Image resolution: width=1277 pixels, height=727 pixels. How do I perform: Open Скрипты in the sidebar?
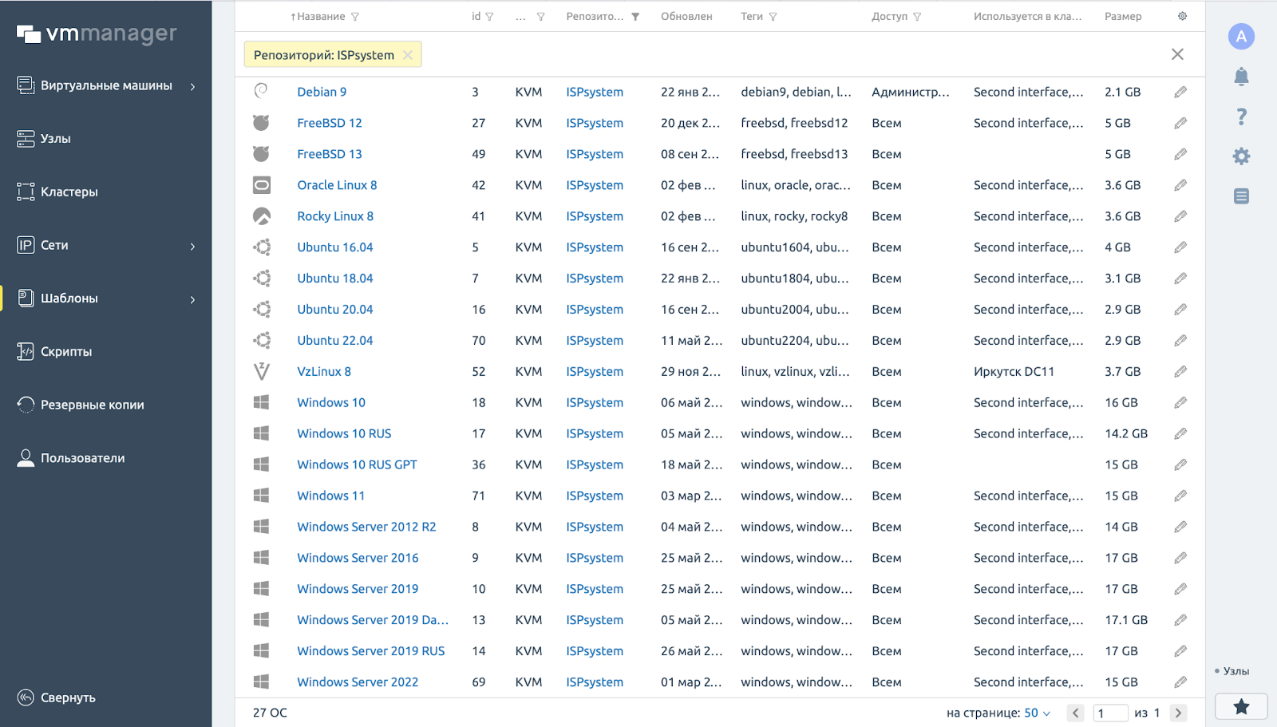66,352
